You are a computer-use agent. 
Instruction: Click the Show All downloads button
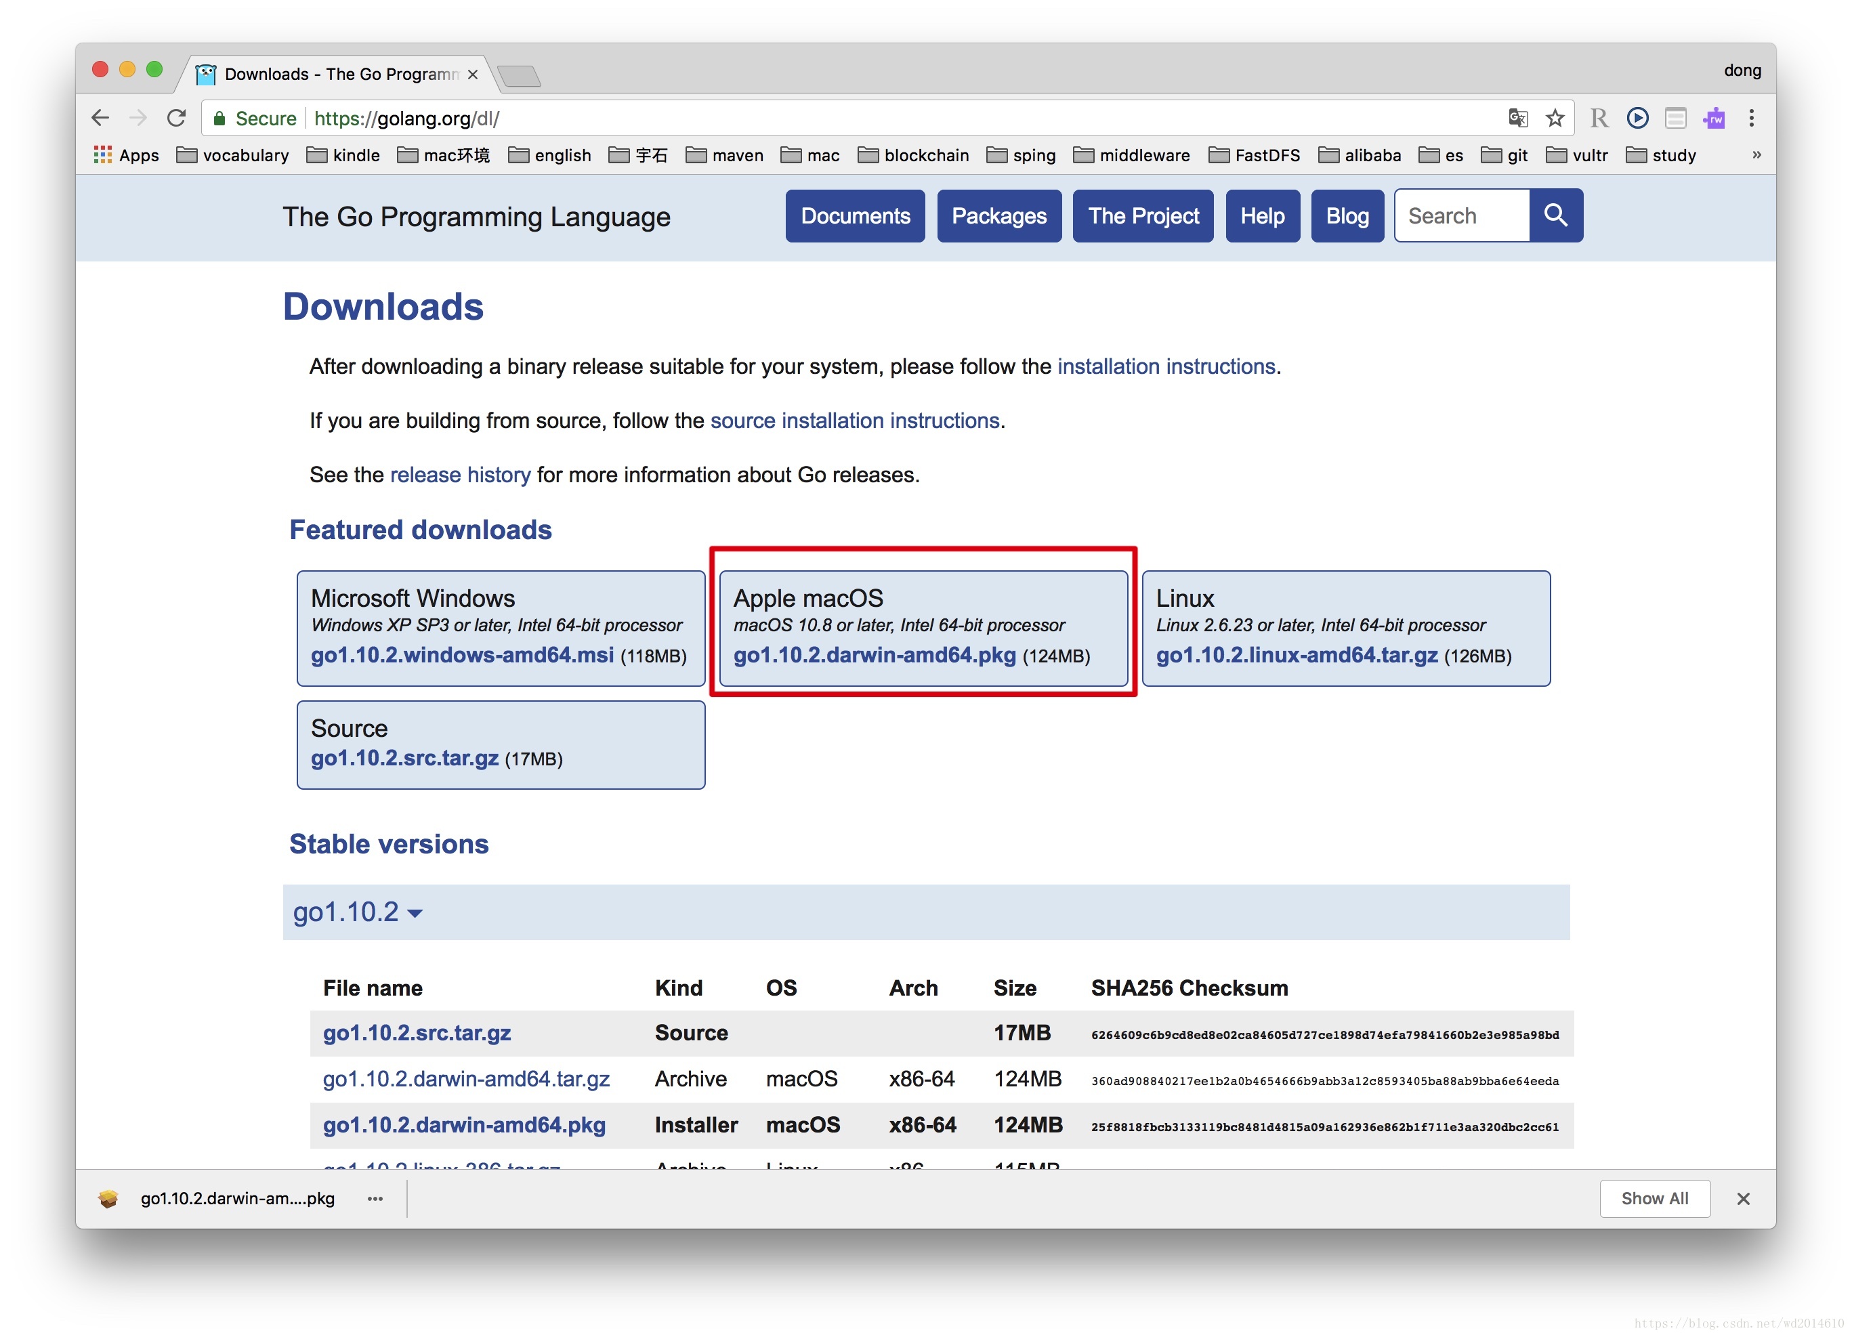pyautogui.click(x=1654, y=1198)
